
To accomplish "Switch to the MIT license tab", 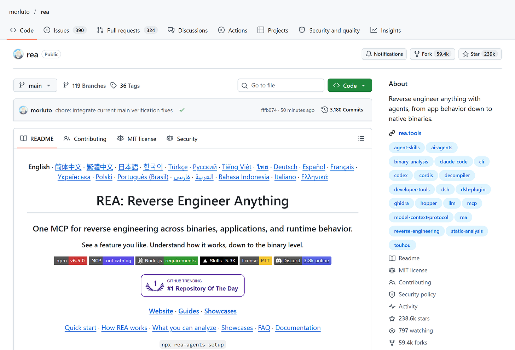I will (x=137, y=139).
